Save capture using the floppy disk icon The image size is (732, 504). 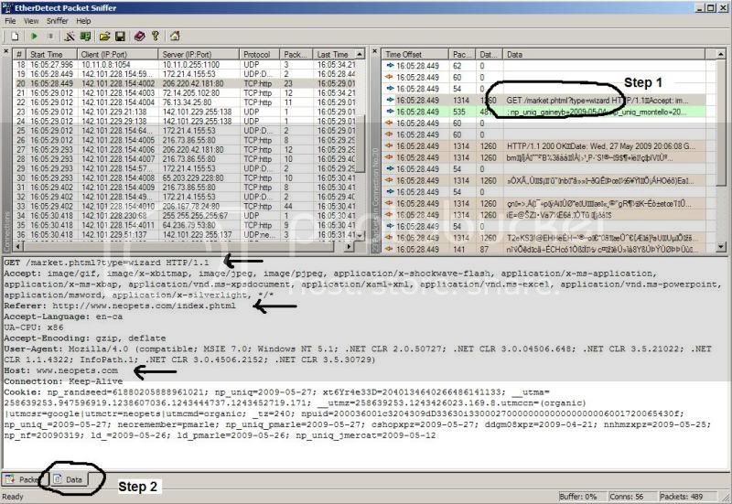[x=120, y=37]
